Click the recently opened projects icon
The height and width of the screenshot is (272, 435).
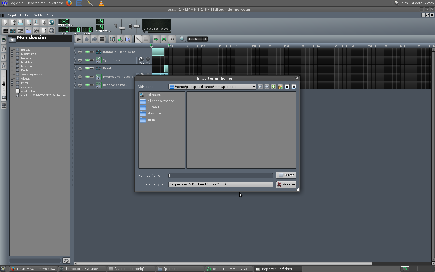coord(28,23)
